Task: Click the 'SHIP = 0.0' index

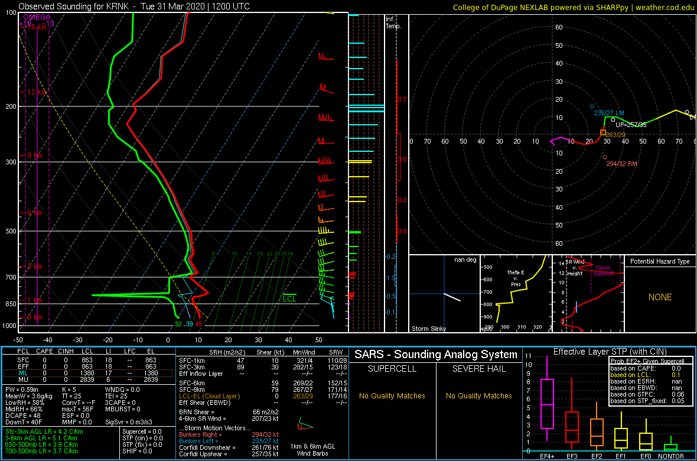Action: (136, 451)
